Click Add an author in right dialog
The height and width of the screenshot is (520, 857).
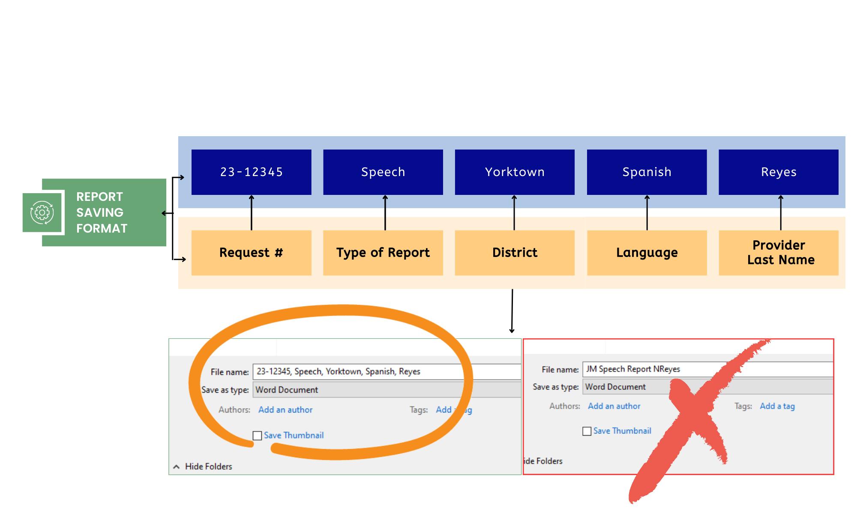click(x=614, y=406)
